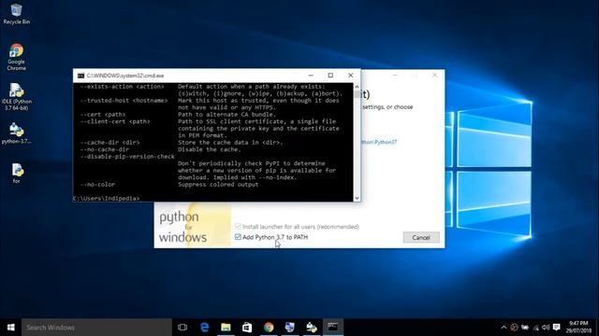
Task: Open the Microsoft Store taskbar icon
Action: [x=247, y=328]
